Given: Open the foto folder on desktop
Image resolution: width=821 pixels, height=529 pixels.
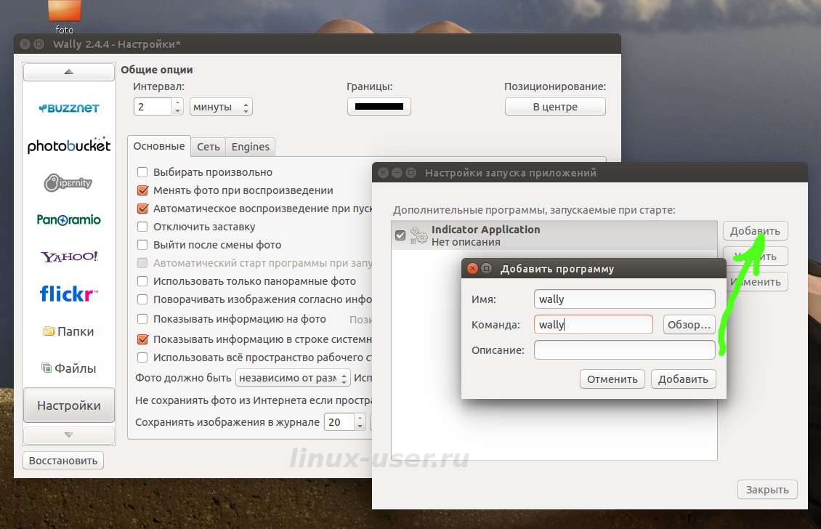Looking at the screenshot, I should [65, 17].
